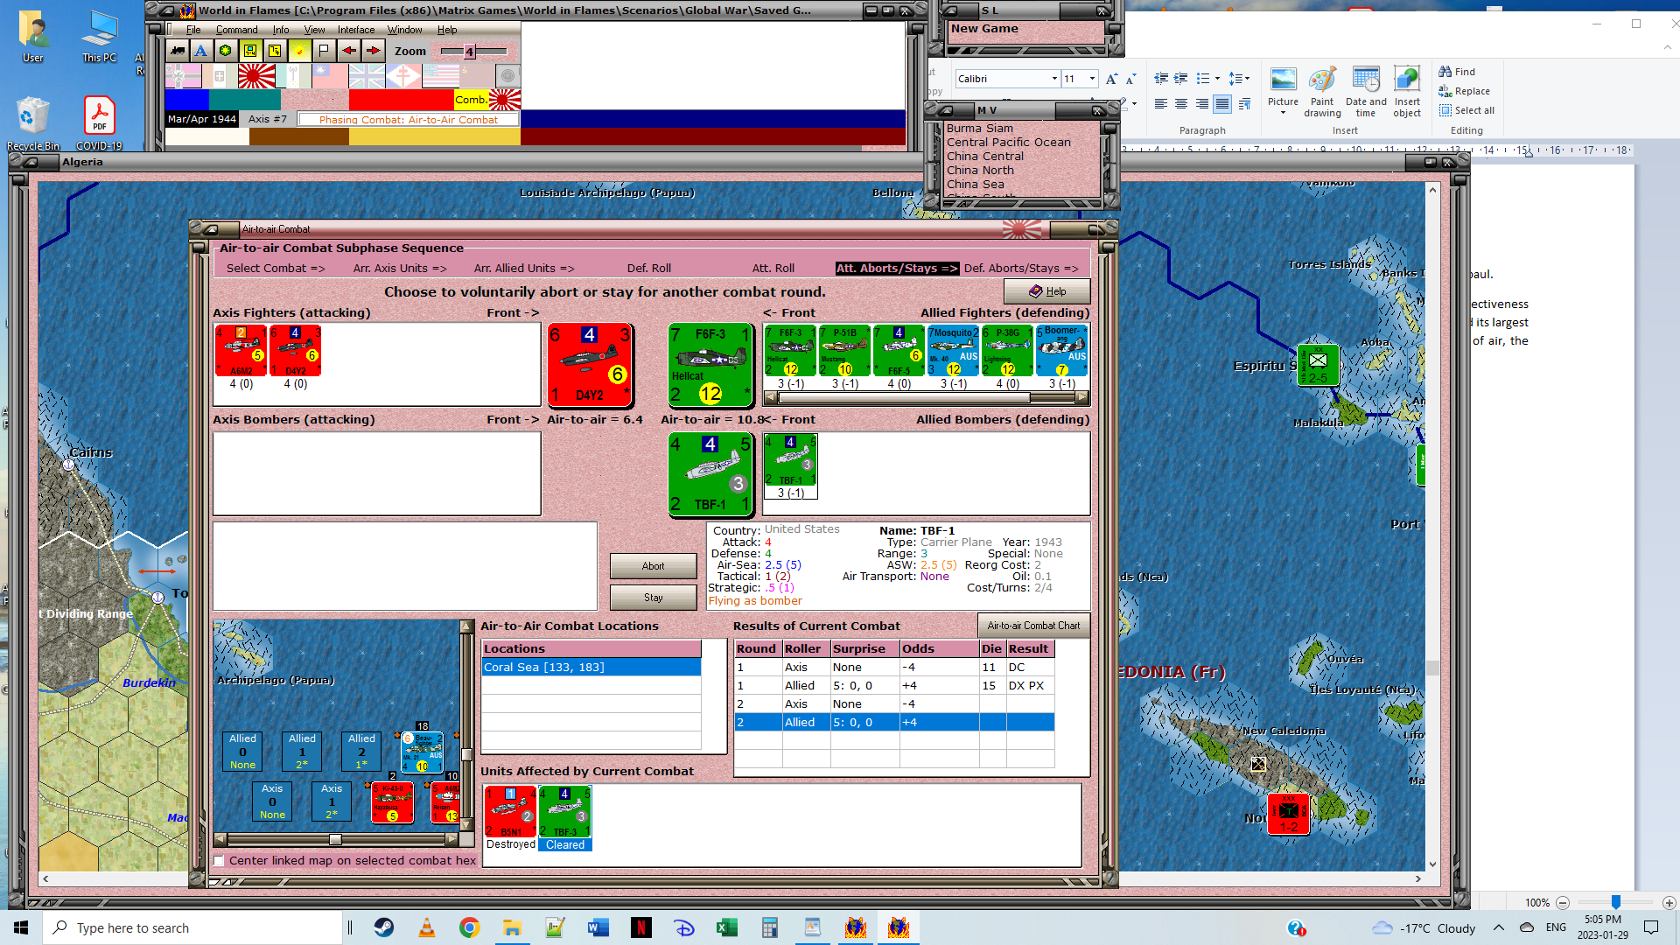
Task: Click the train icon in World in Flames toolbar
Action: pyautogui.click(x=178, y=51)
